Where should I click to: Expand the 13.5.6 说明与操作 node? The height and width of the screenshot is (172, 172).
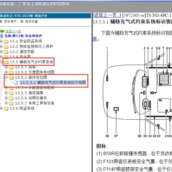[6, 98]
